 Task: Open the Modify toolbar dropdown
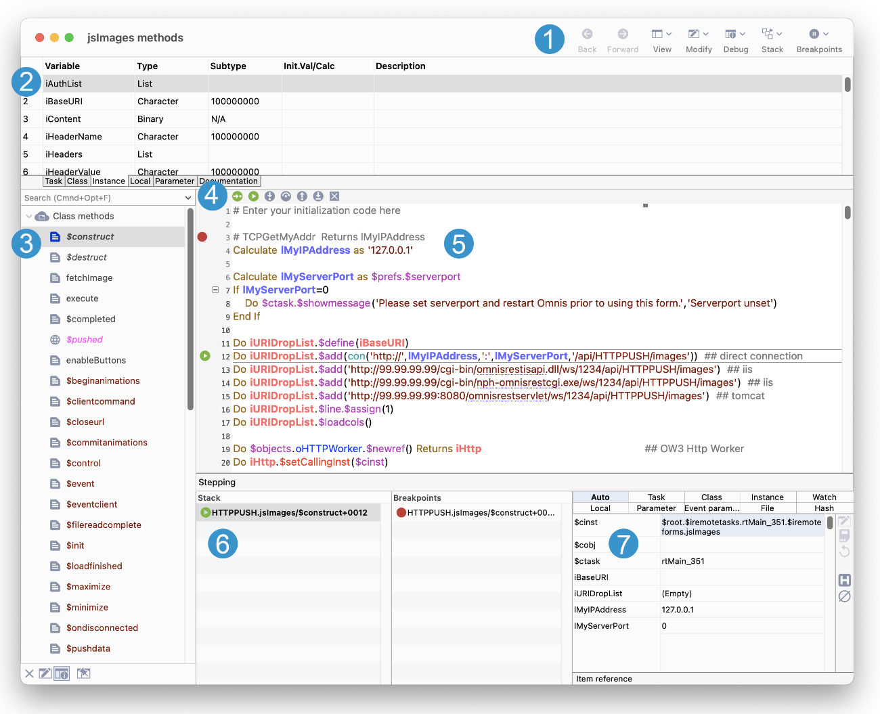(x=699, y=40)
